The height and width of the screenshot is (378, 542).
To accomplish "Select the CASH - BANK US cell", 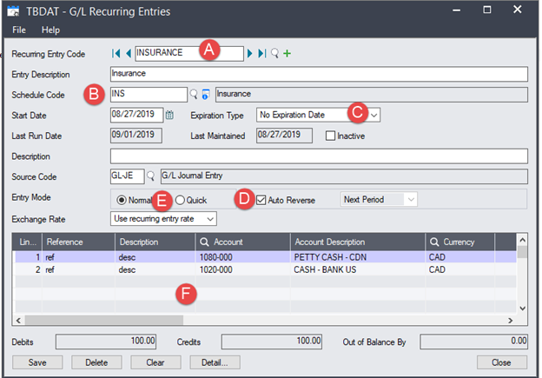I will 358,269.
